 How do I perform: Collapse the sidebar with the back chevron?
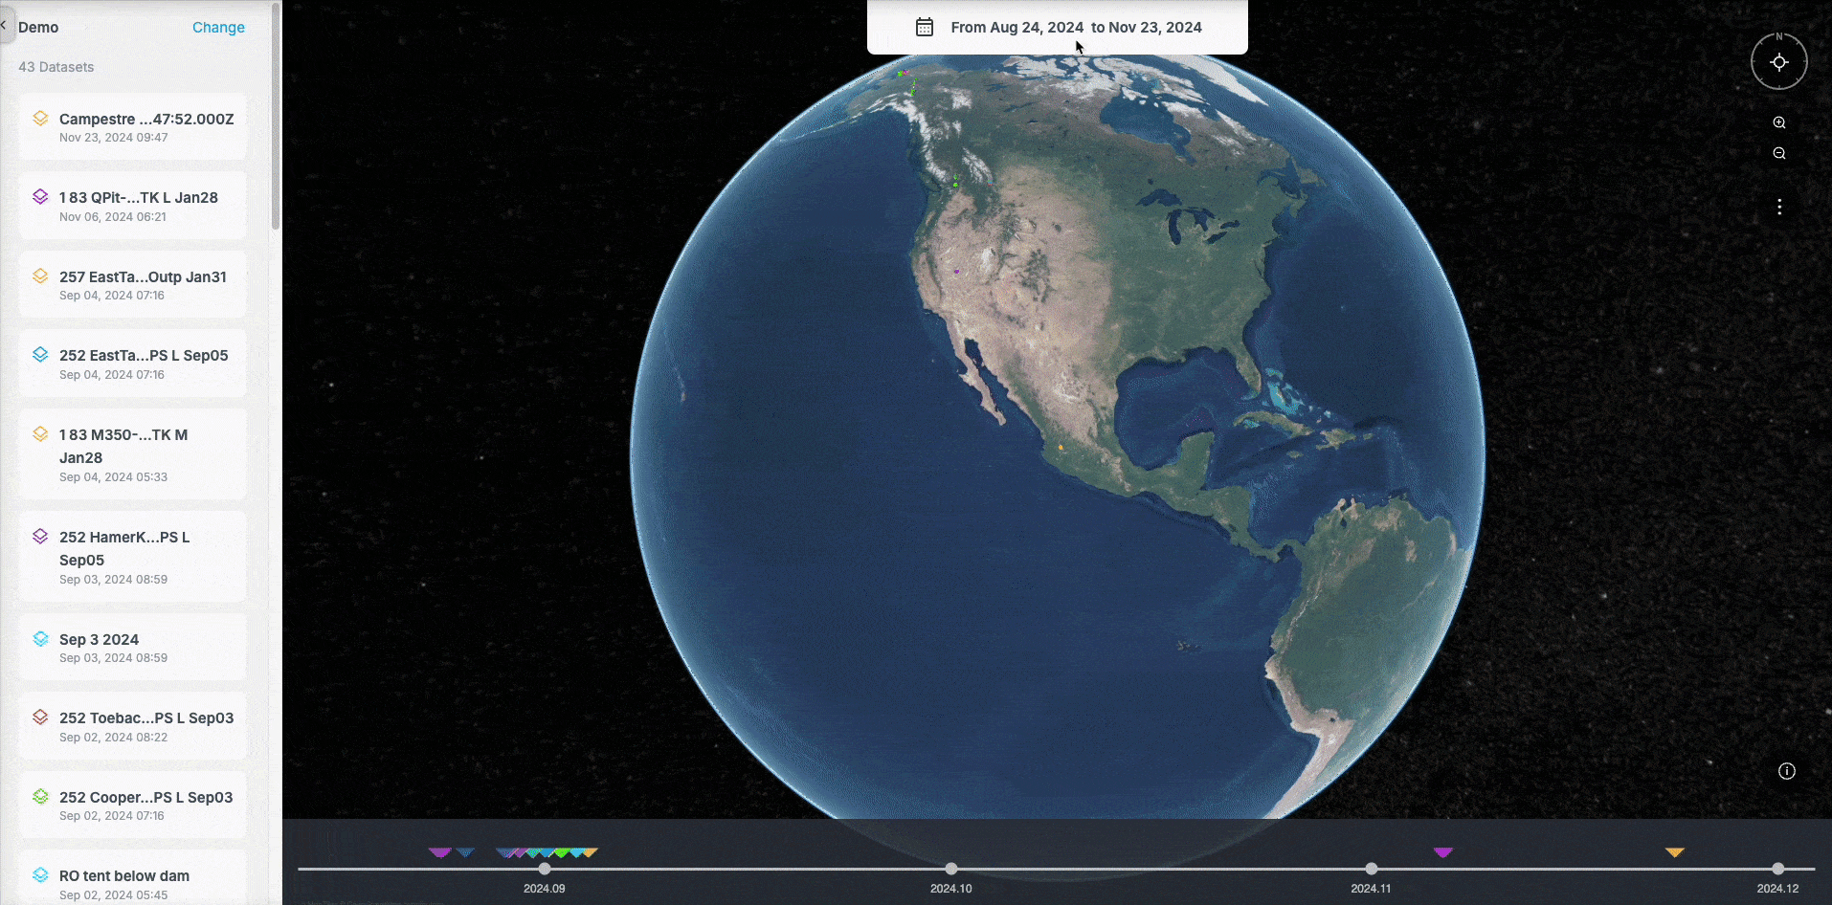pyautogui.click(x=4, y=26)
